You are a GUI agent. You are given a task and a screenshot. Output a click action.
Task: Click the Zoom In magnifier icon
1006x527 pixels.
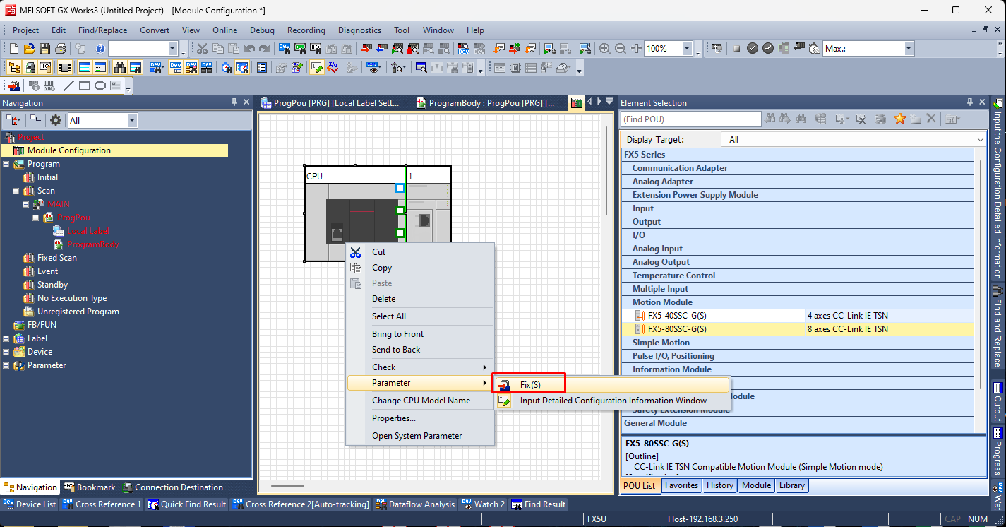[605, 49]
